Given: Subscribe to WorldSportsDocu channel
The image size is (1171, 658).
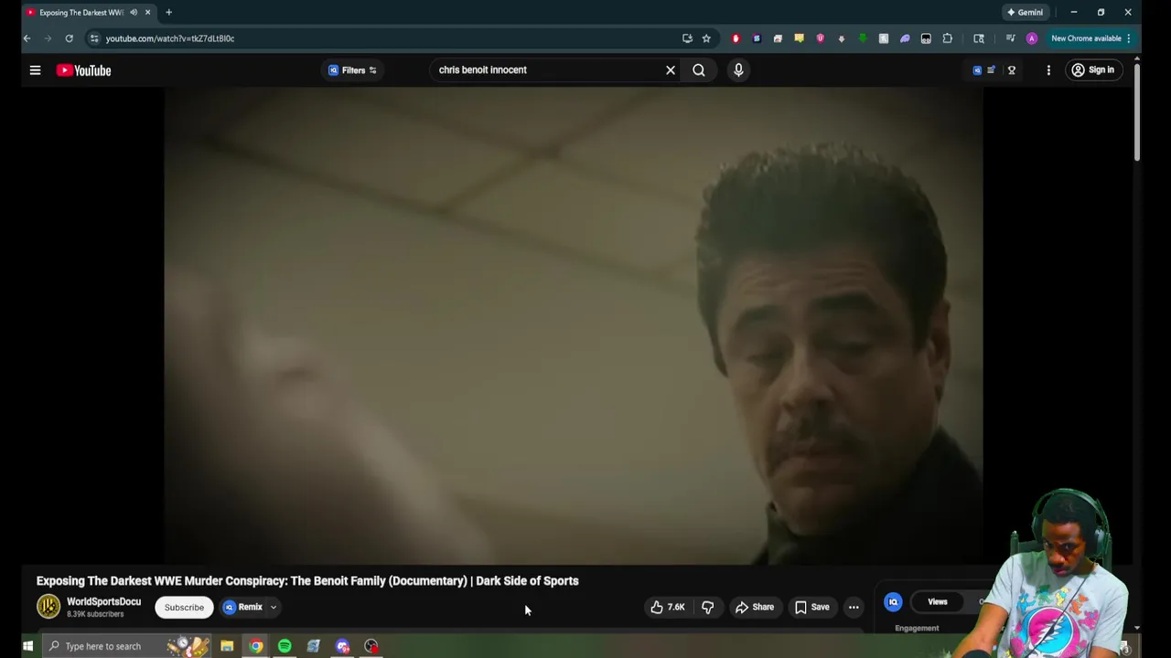Looking at the screenshot, I should 184,607.
